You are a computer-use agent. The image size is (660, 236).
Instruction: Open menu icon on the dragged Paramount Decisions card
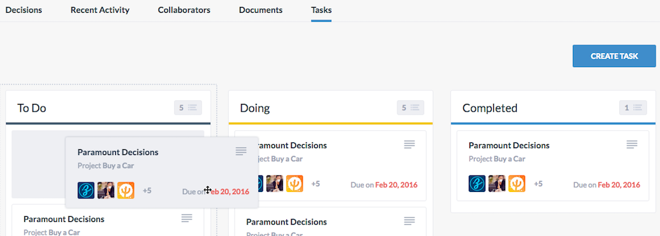[x=240, y=152]
